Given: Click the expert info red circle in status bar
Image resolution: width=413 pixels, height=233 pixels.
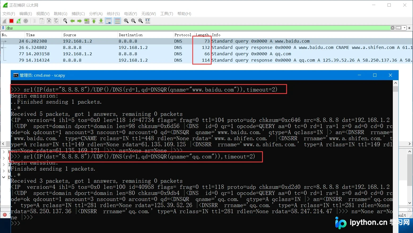Looking at the screenshot, I should pos(5,215).
